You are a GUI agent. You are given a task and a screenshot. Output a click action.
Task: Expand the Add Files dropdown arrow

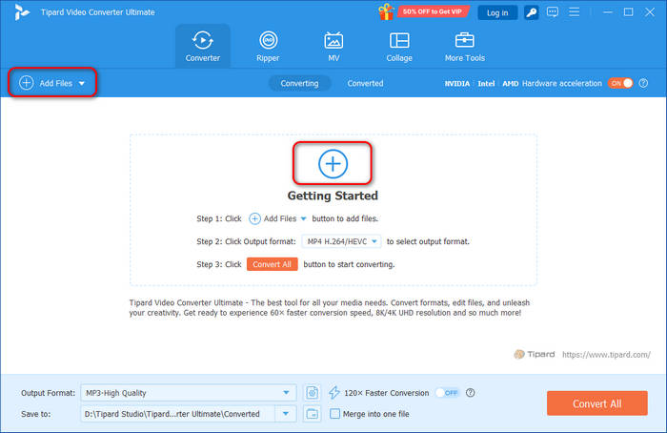coord(82,84)
